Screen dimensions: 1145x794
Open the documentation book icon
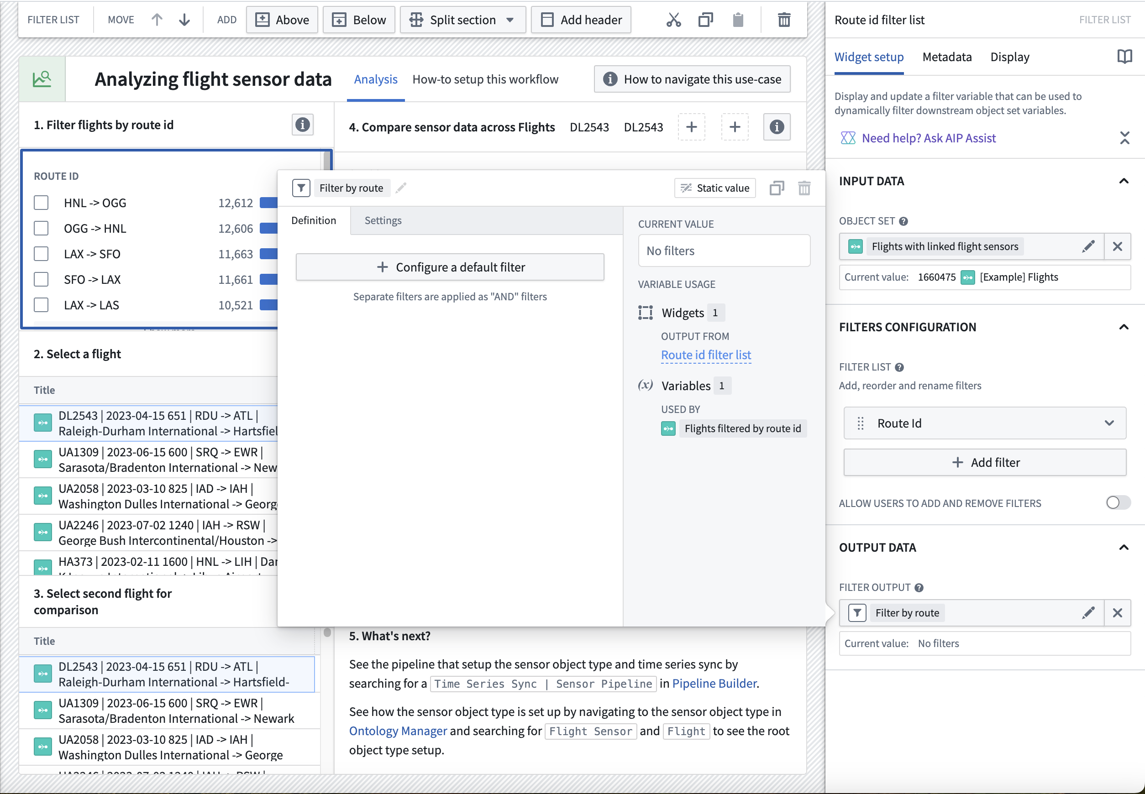point(1124,57)
